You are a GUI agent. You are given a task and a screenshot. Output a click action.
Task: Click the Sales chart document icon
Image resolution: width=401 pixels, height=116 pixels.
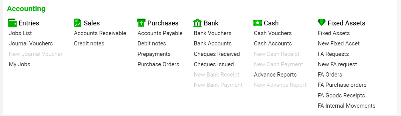tap(77, 23)
